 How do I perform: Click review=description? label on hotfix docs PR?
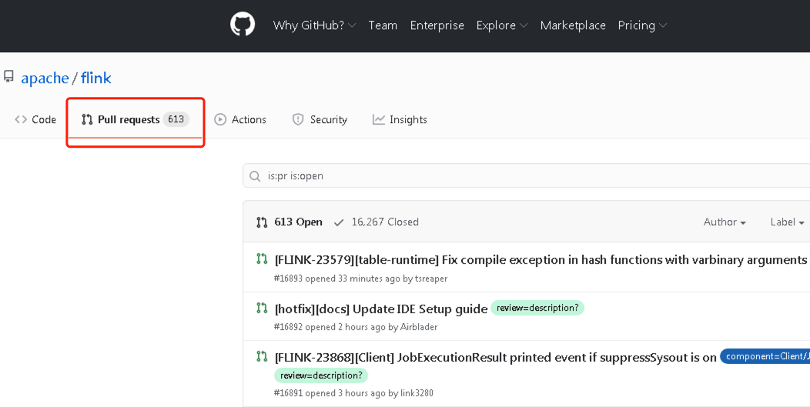[x=537, y=308]
